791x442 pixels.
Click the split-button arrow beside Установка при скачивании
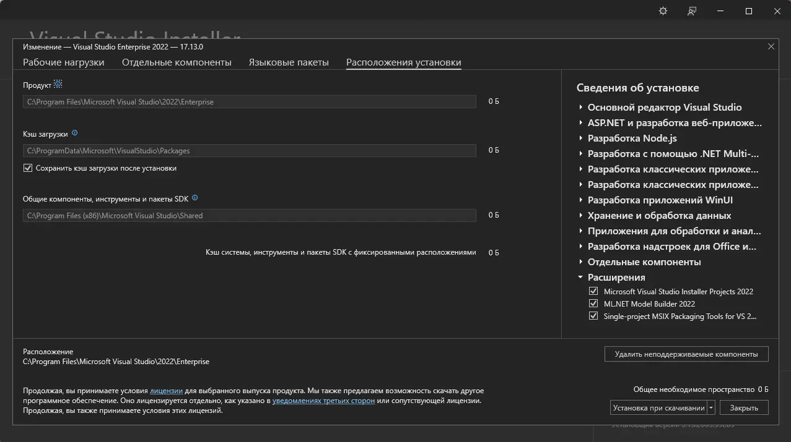coord(712,408)
